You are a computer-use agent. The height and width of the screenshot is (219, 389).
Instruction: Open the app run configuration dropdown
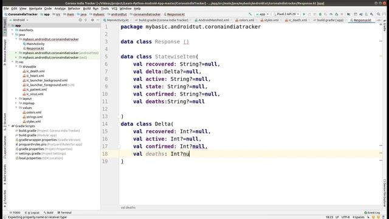pos(262,14)
